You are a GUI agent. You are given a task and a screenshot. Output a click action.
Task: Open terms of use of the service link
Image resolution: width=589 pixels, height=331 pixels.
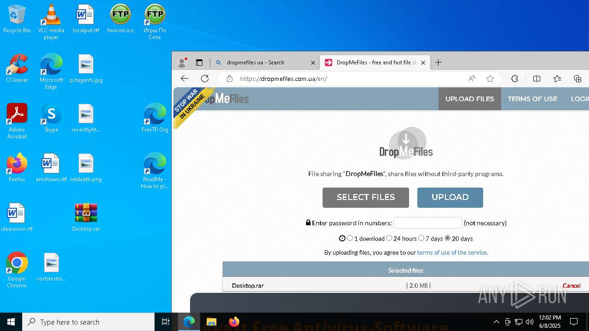pos(452,252)
